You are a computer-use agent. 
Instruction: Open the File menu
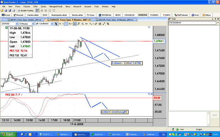coord(4,7)
